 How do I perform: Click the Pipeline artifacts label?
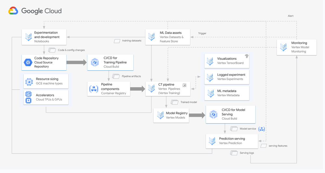tap(131, 76)
